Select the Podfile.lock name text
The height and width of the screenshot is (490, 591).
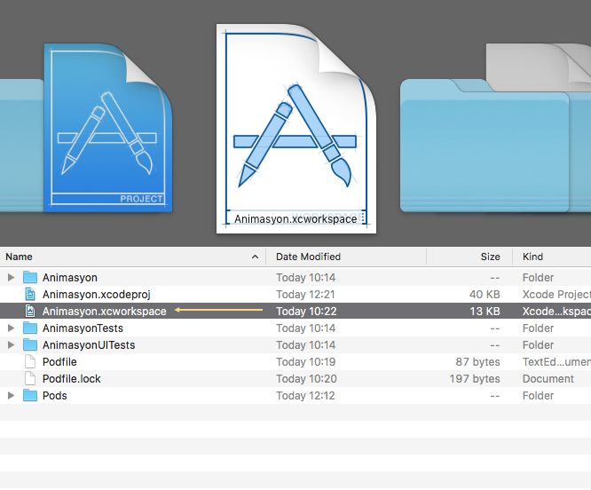(x=72, y=379)
